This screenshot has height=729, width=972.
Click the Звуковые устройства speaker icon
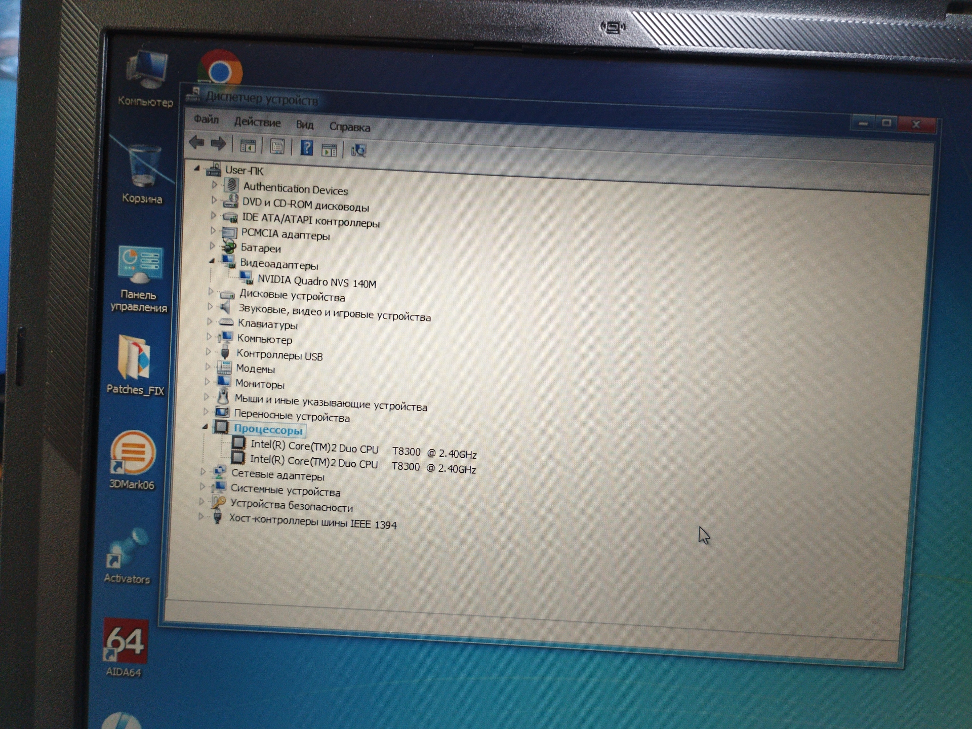pyautogui.click(x=226, y=307)
